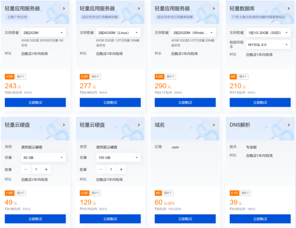Increase quantity with plus on 50 GB disk card
This screenshot has width=296, height=228.
46,169
